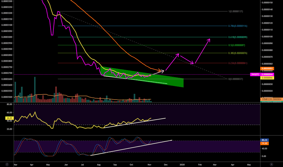This screenshot has width=283, height=167.
Task: Toggle the A auto-scale icon at bottom-right
Action: coord(271,164)
